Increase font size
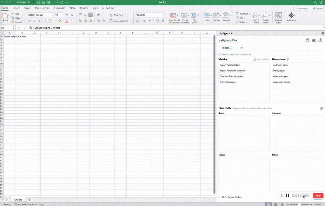325x206 pixels. pyautogui.click(x=67, y=15)
